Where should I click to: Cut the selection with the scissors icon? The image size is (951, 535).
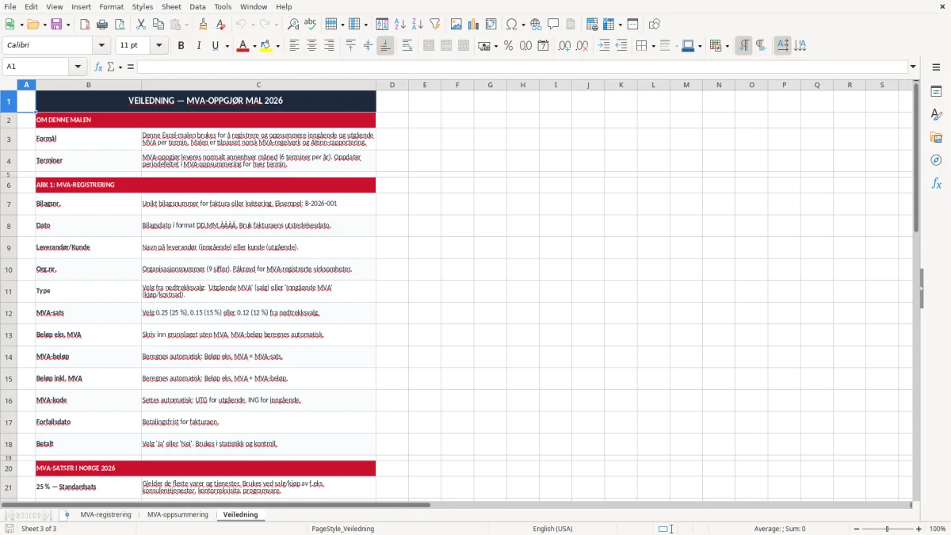point(141,25)
